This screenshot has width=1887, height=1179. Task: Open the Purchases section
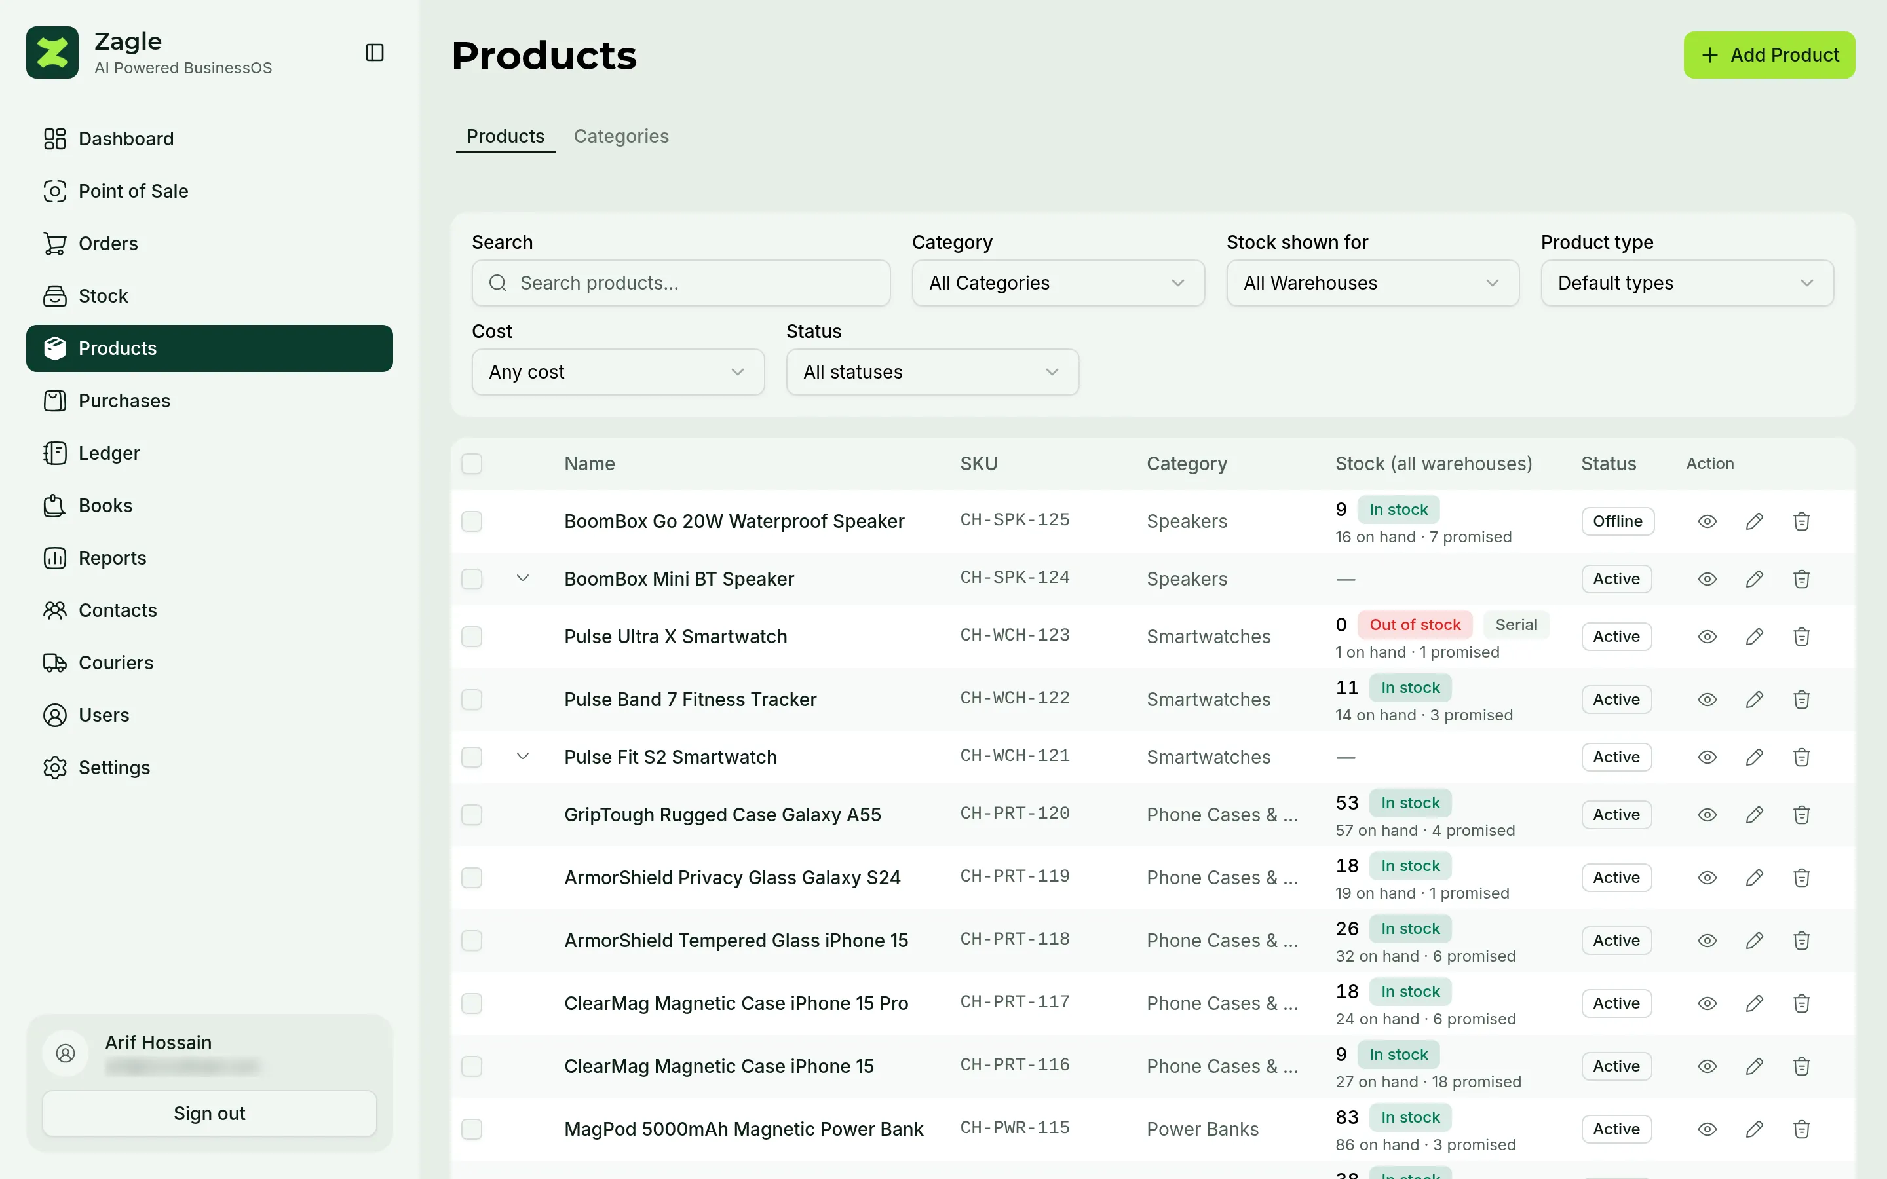click(209, 401)
